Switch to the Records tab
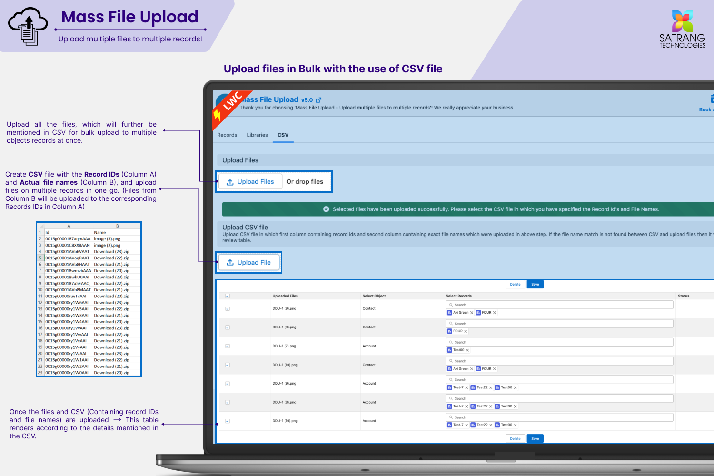 (x=227, y=135)
